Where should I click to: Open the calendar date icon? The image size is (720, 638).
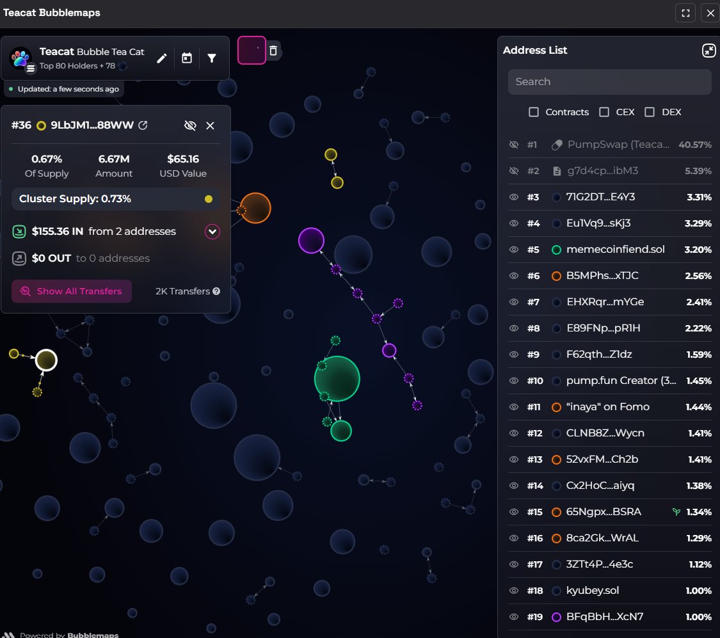(x=186, y=58)
